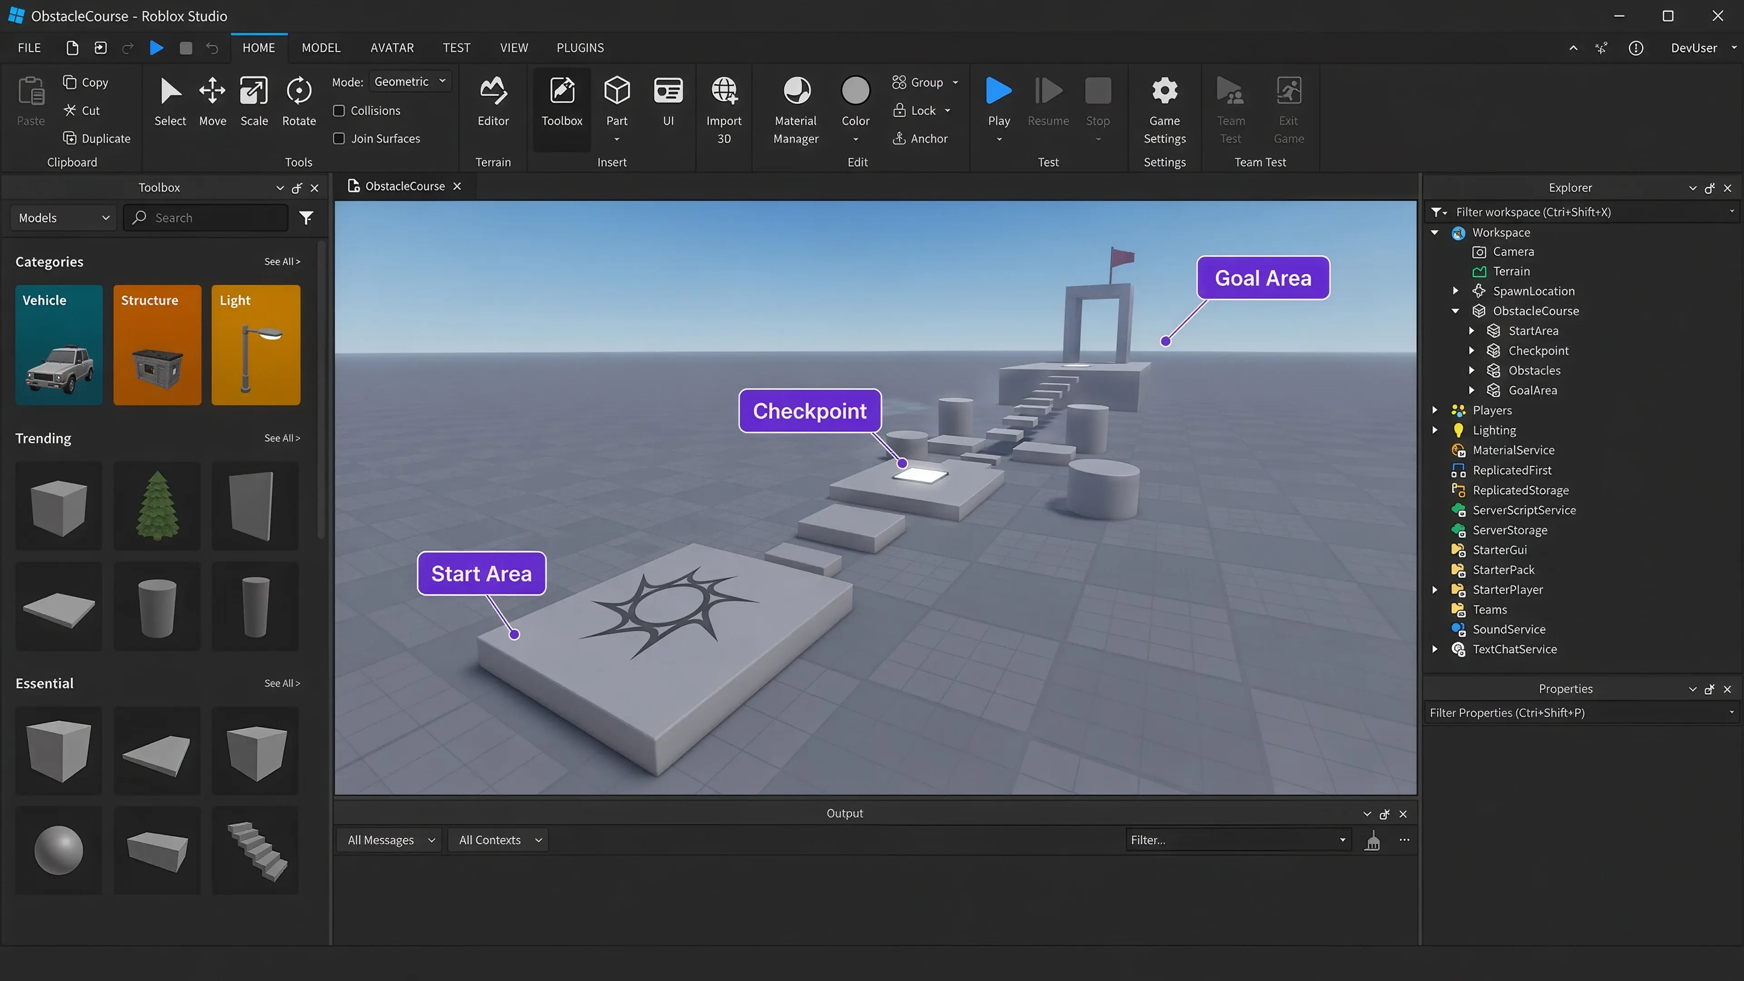The image size is (1744, 981).
Task: Click the Toolbox filter funnel icon
Action: click(x=306, y=218)
